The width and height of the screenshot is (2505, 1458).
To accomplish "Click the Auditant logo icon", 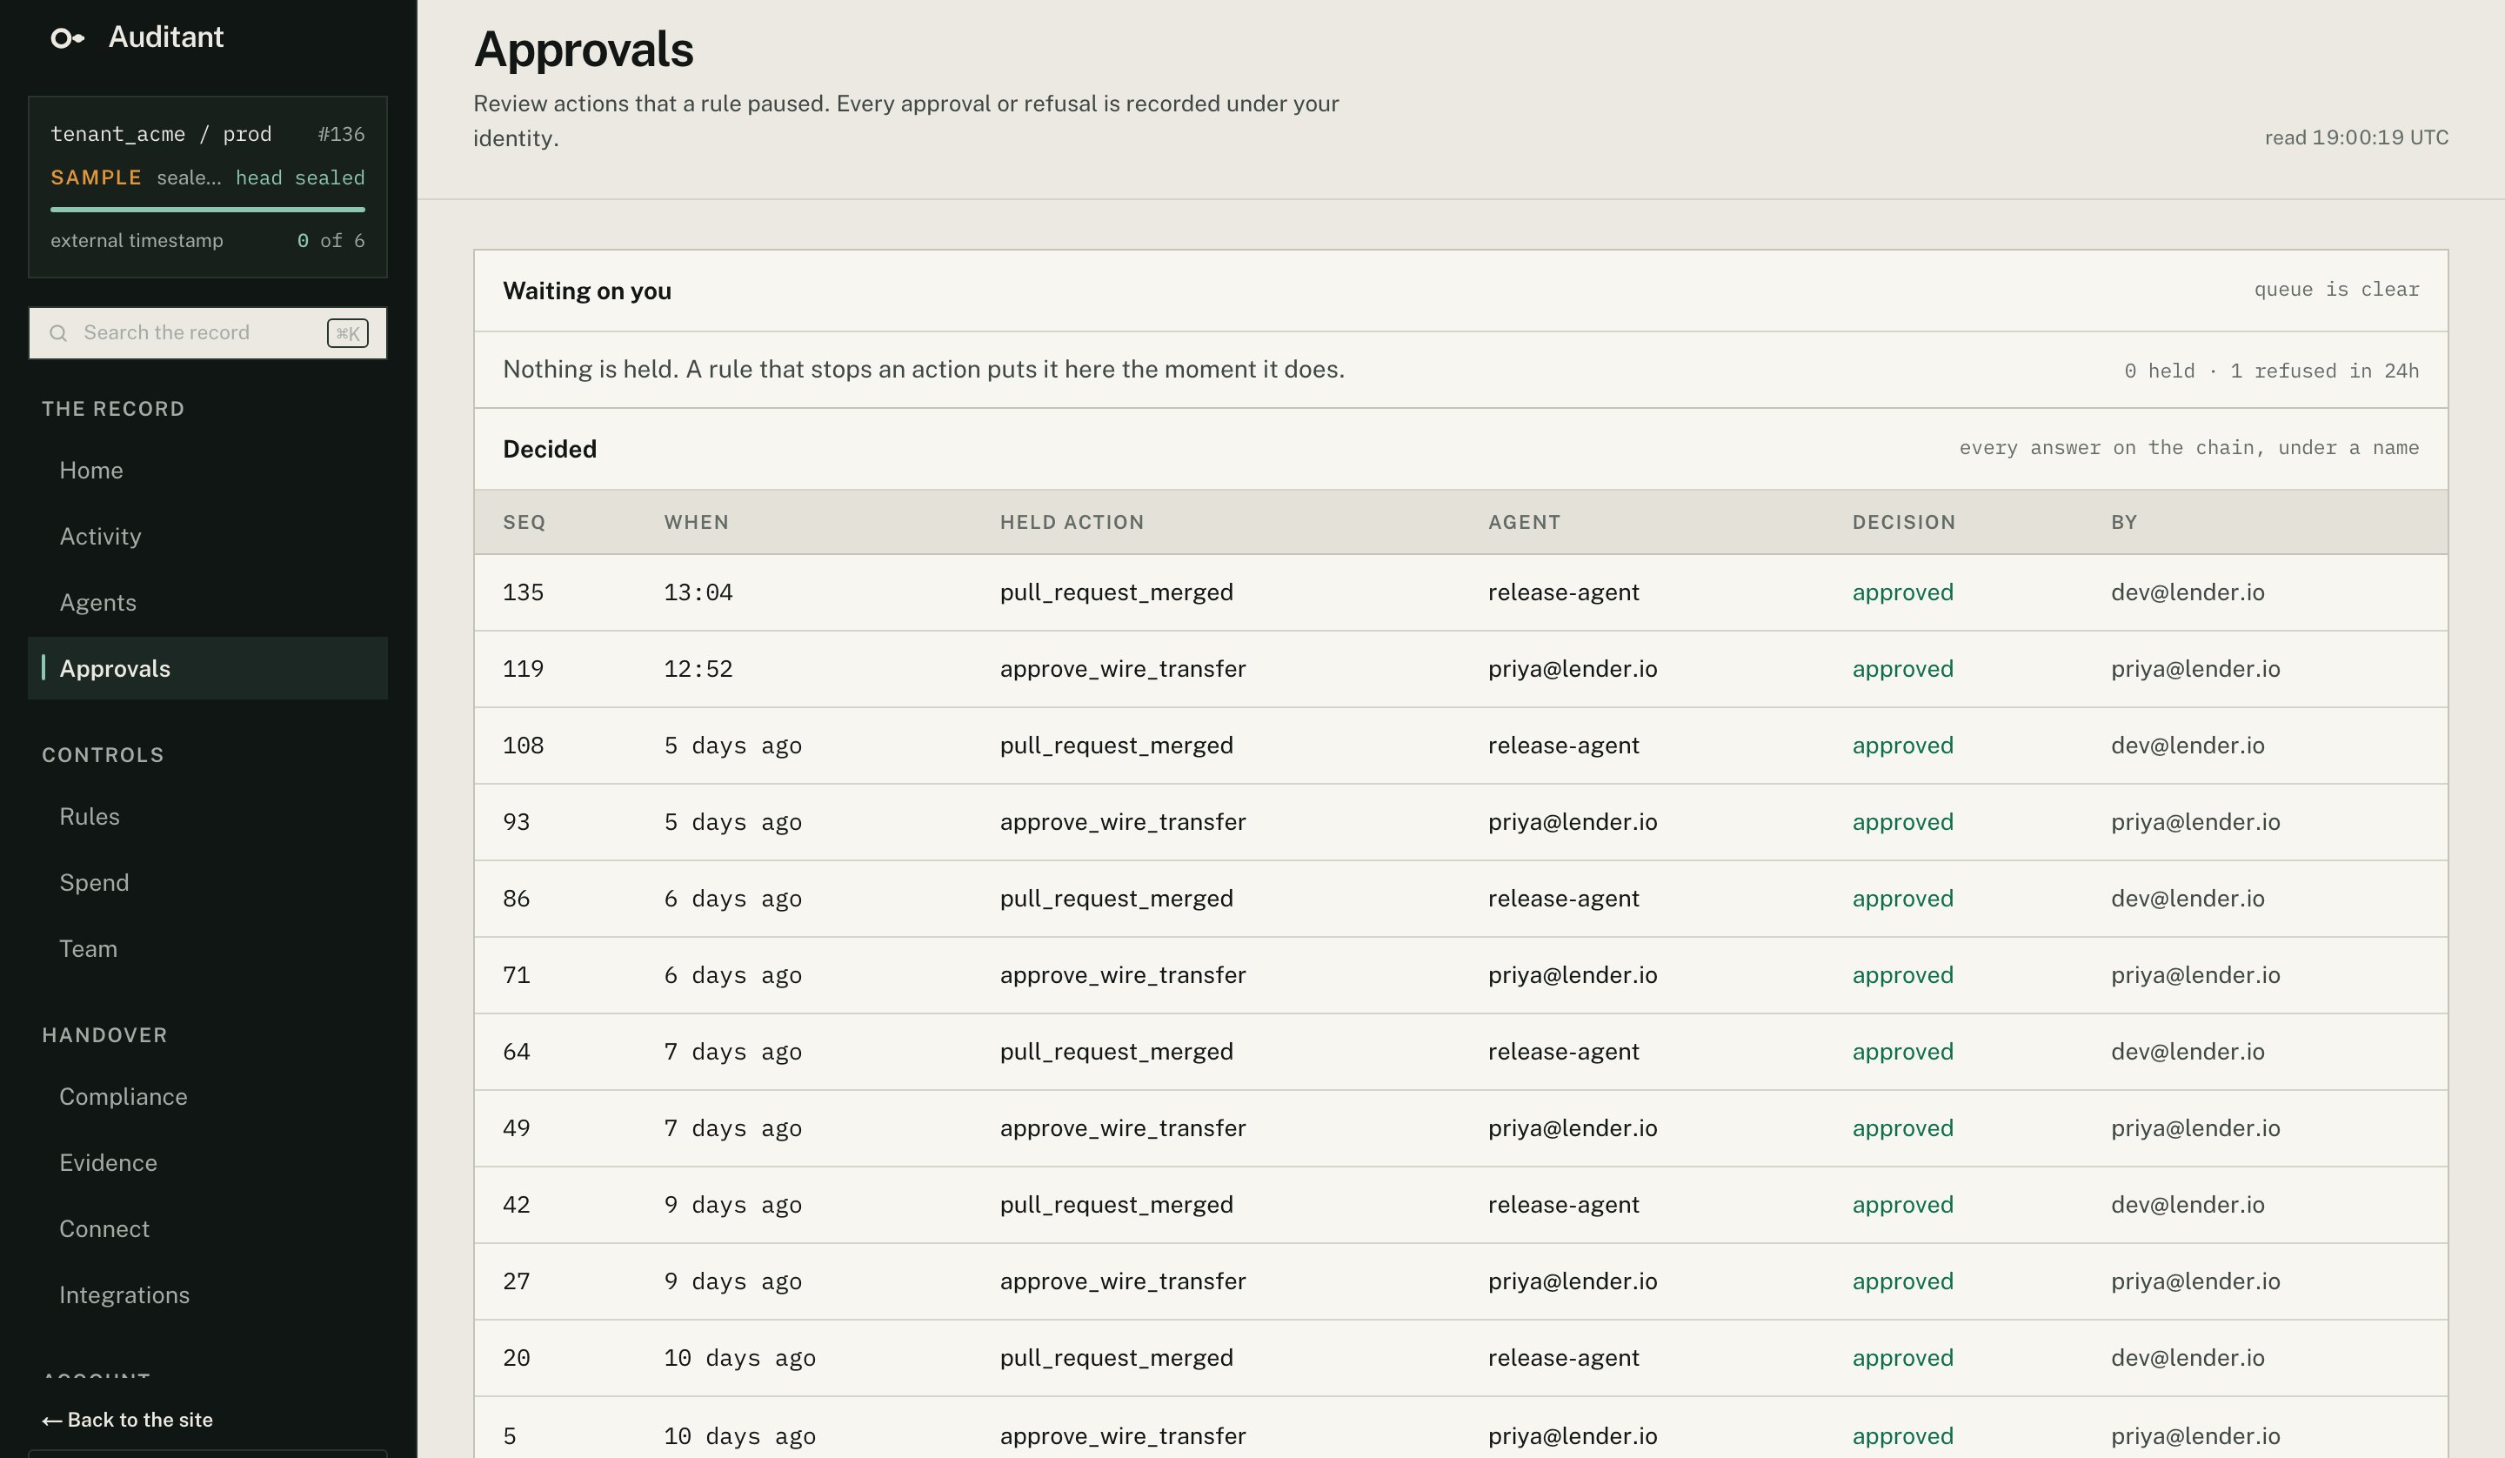I will point(68,37).
